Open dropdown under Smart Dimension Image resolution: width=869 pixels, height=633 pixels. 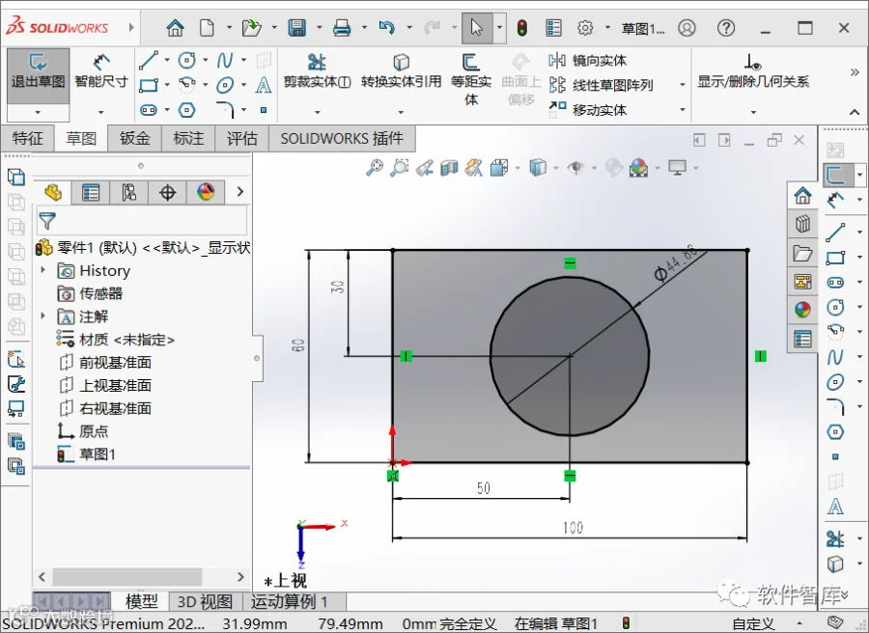point(100,112)
